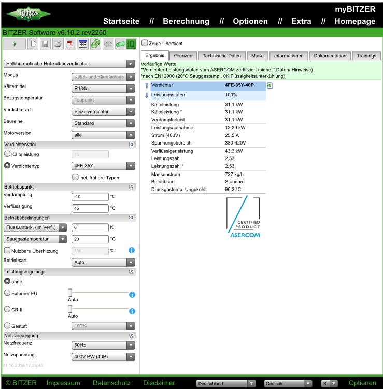Collapse the Leistungsregelung section
This screenshot has width=383, height=390.
pyautogui.click(x=132, y=271)
